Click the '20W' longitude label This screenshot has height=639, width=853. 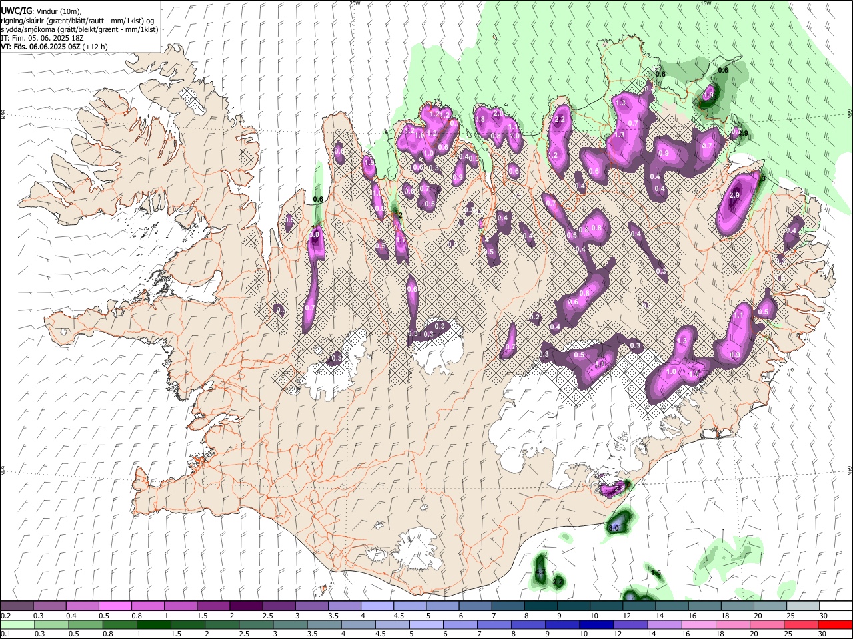tap(355, 3)
